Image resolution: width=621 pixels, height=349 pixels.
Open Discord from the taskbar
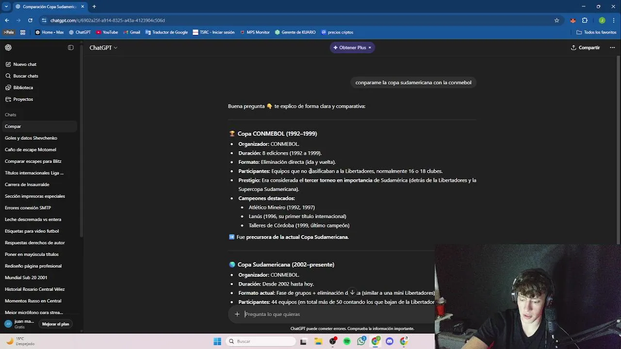pyautogui.click(x=390, y=341)
